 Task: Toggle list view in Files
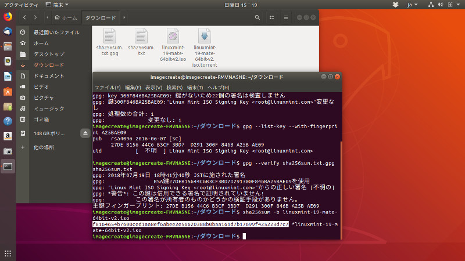pos(271,17)
